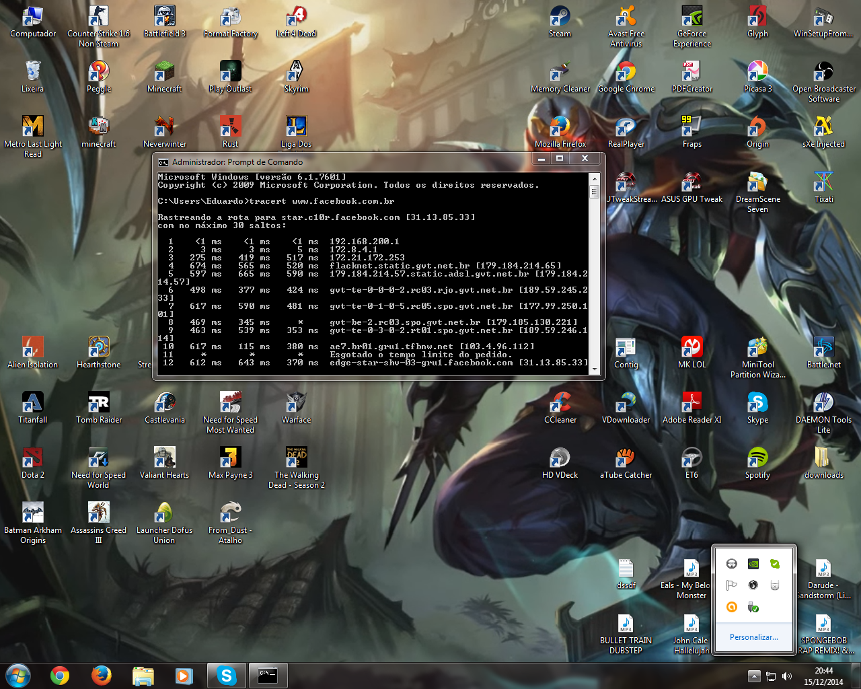
Task: Select the Command Prompt taskbar button
Action: [268, 676]
